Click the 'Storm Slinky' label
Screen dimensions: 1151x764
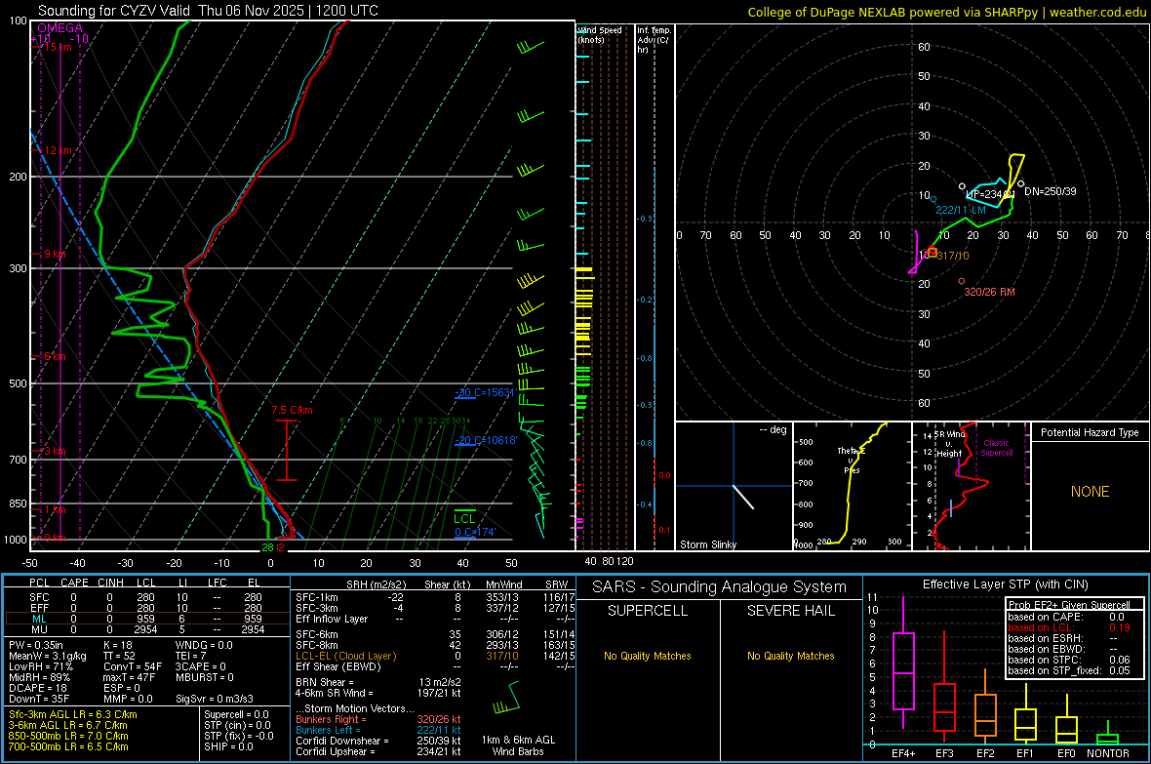click(707, 544)
